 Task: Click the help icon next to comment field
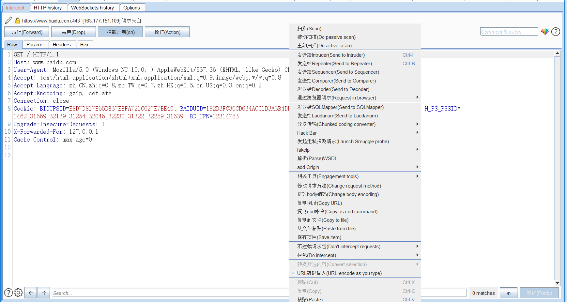(556, 32)
